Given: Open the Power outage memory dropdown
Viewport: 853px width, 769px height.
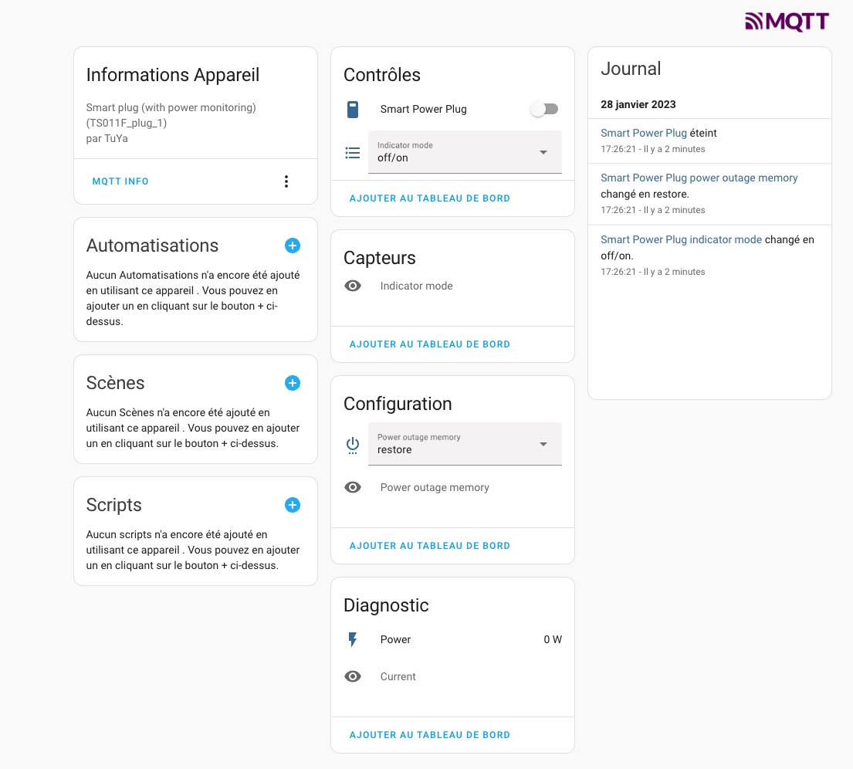Looking at the screenshot, I should pos(465,444).
